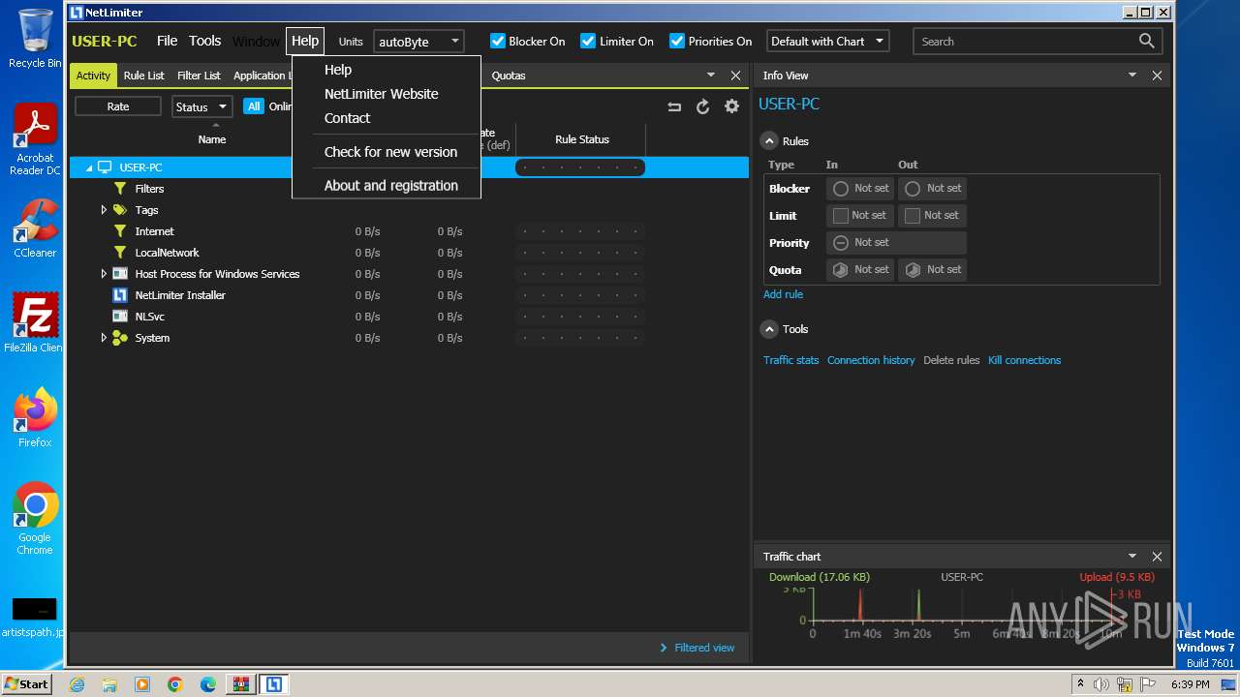Click the LocalNetwork filter funnel icon
This screenshot has height=697, width=1240.
(120, 253)
